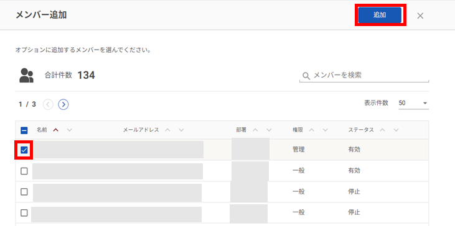
Task: Go to previous page using left chevron
Action: 48,104
